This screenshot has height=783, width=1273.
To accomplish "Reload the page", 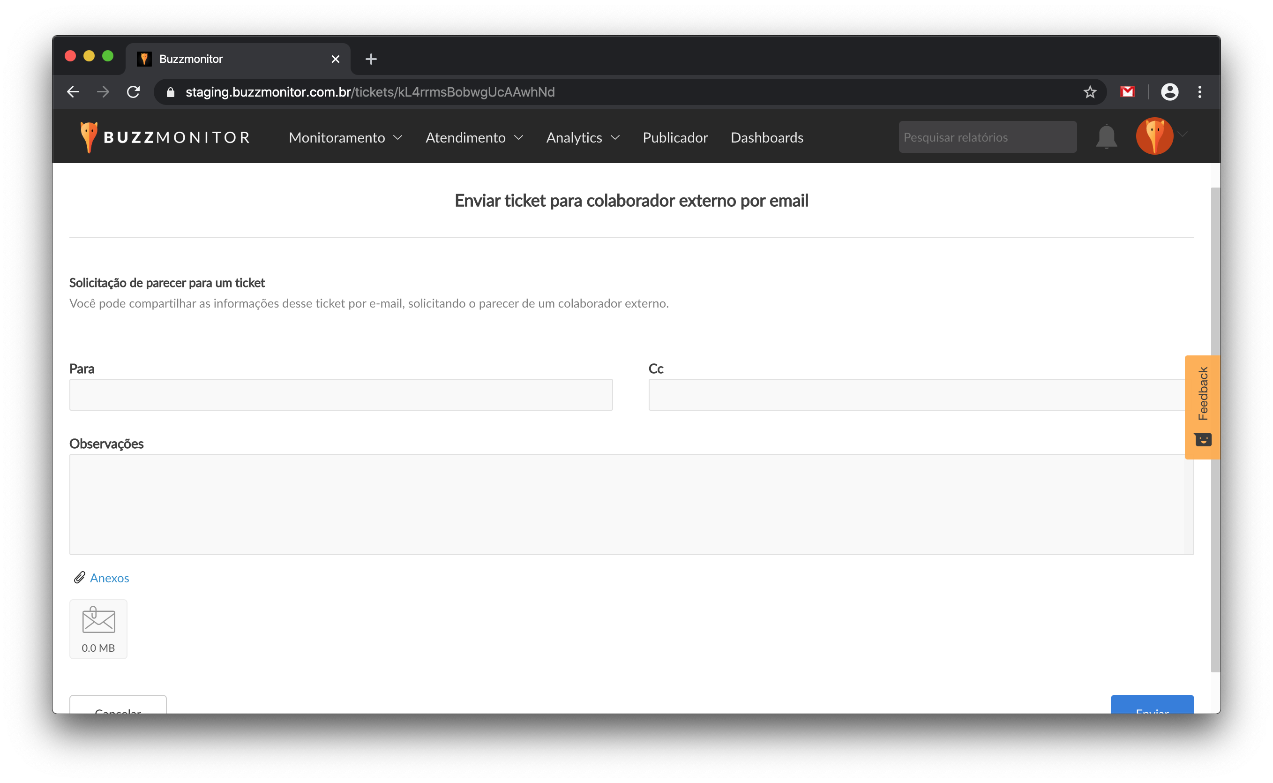I will pyautogui.click(x=134, y=92).
